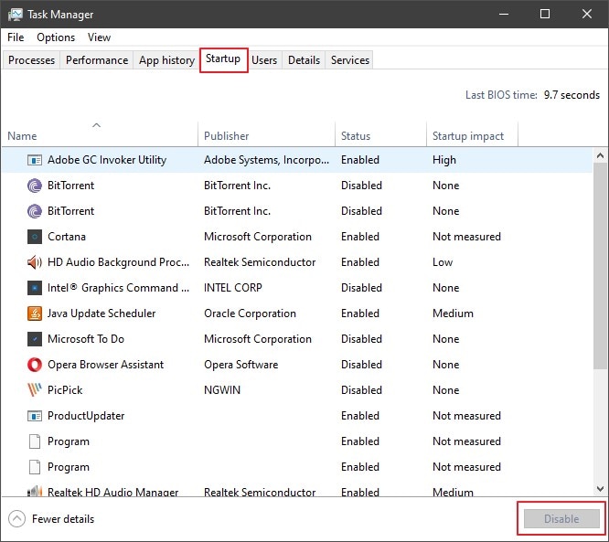Open the File menu

[16, 37]
